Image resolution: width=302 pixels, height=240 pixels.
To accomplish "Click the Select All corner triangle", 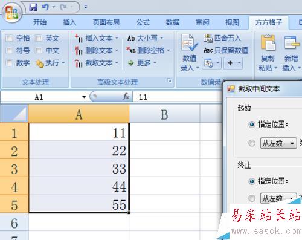I will coord(14,114).
